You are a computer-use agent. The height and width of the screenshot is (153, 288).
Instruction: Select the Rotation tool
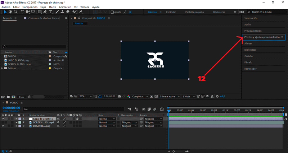(x=22, y=12)
